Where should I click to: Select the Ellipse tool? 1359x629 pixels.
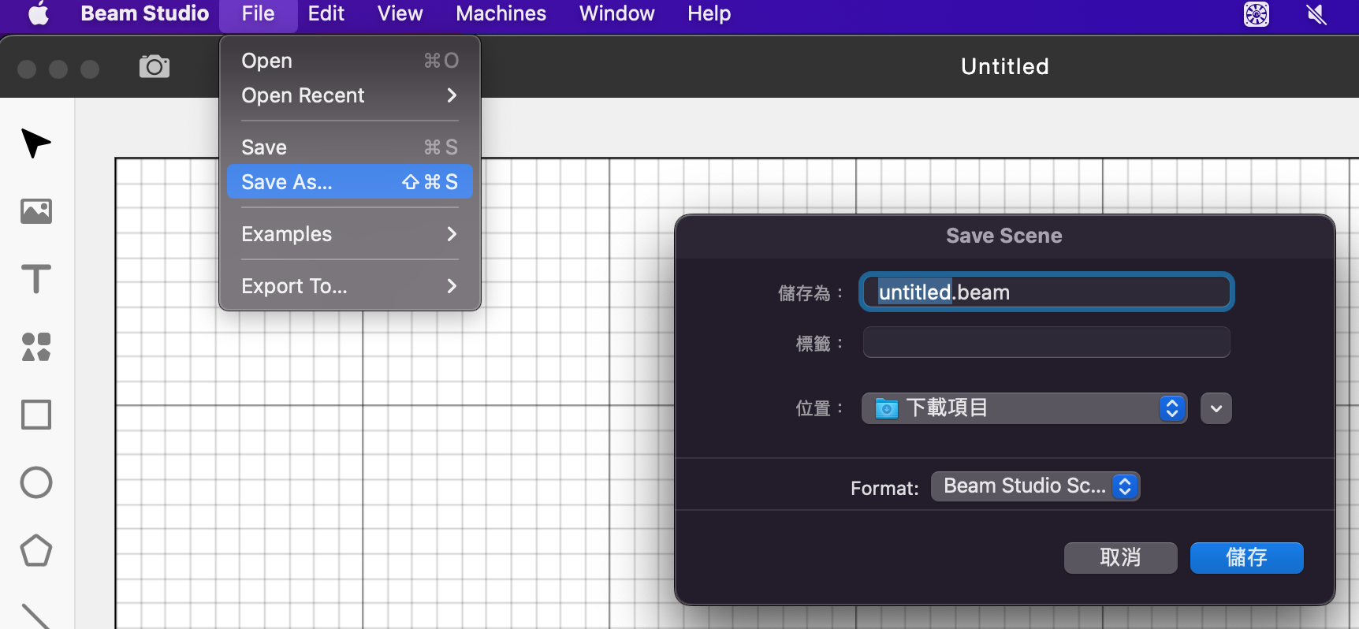coord(36,482)
